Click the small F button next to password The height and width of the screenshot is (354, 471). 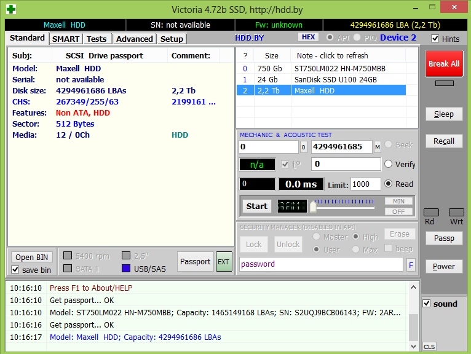[x=411, y=264]
